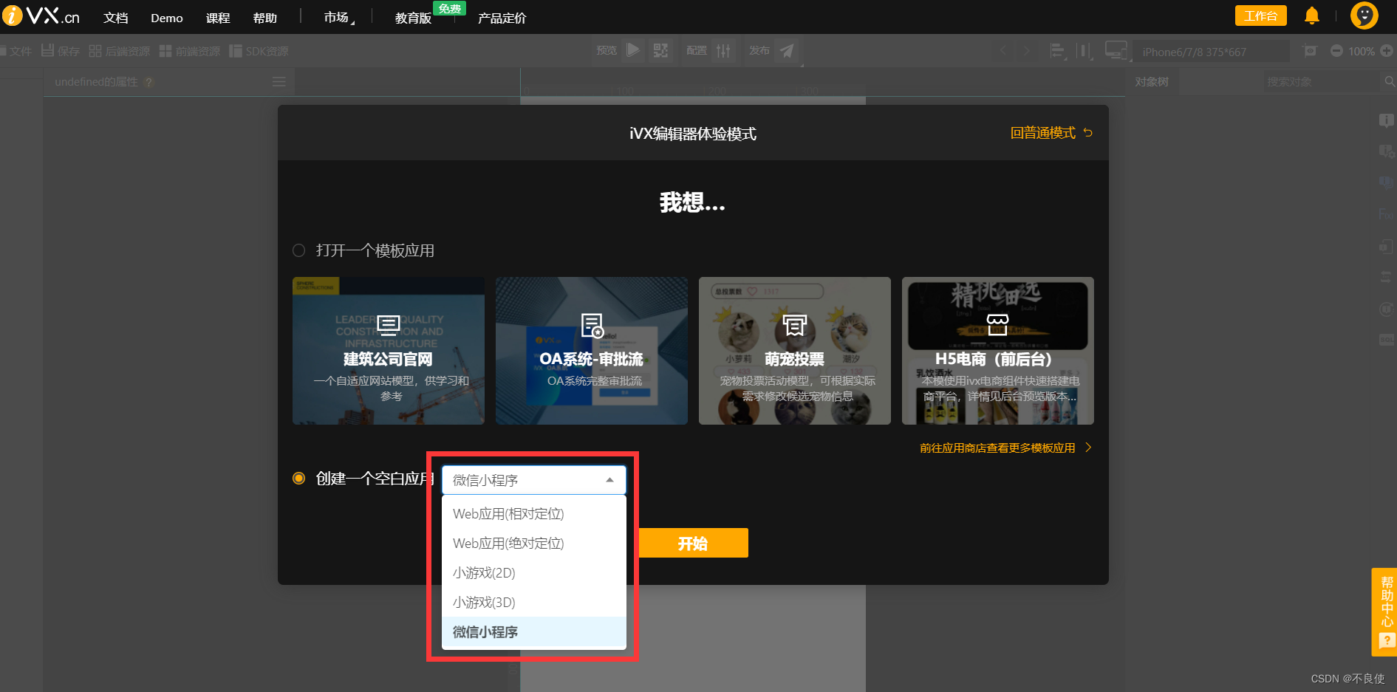Click the iVX.cn logo
The width and height of the screenshot is (1397, 692).
click(41, 16)
